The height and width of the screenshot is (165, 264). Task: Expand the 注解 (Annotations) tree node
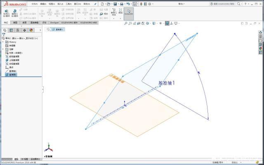(3, 49)
